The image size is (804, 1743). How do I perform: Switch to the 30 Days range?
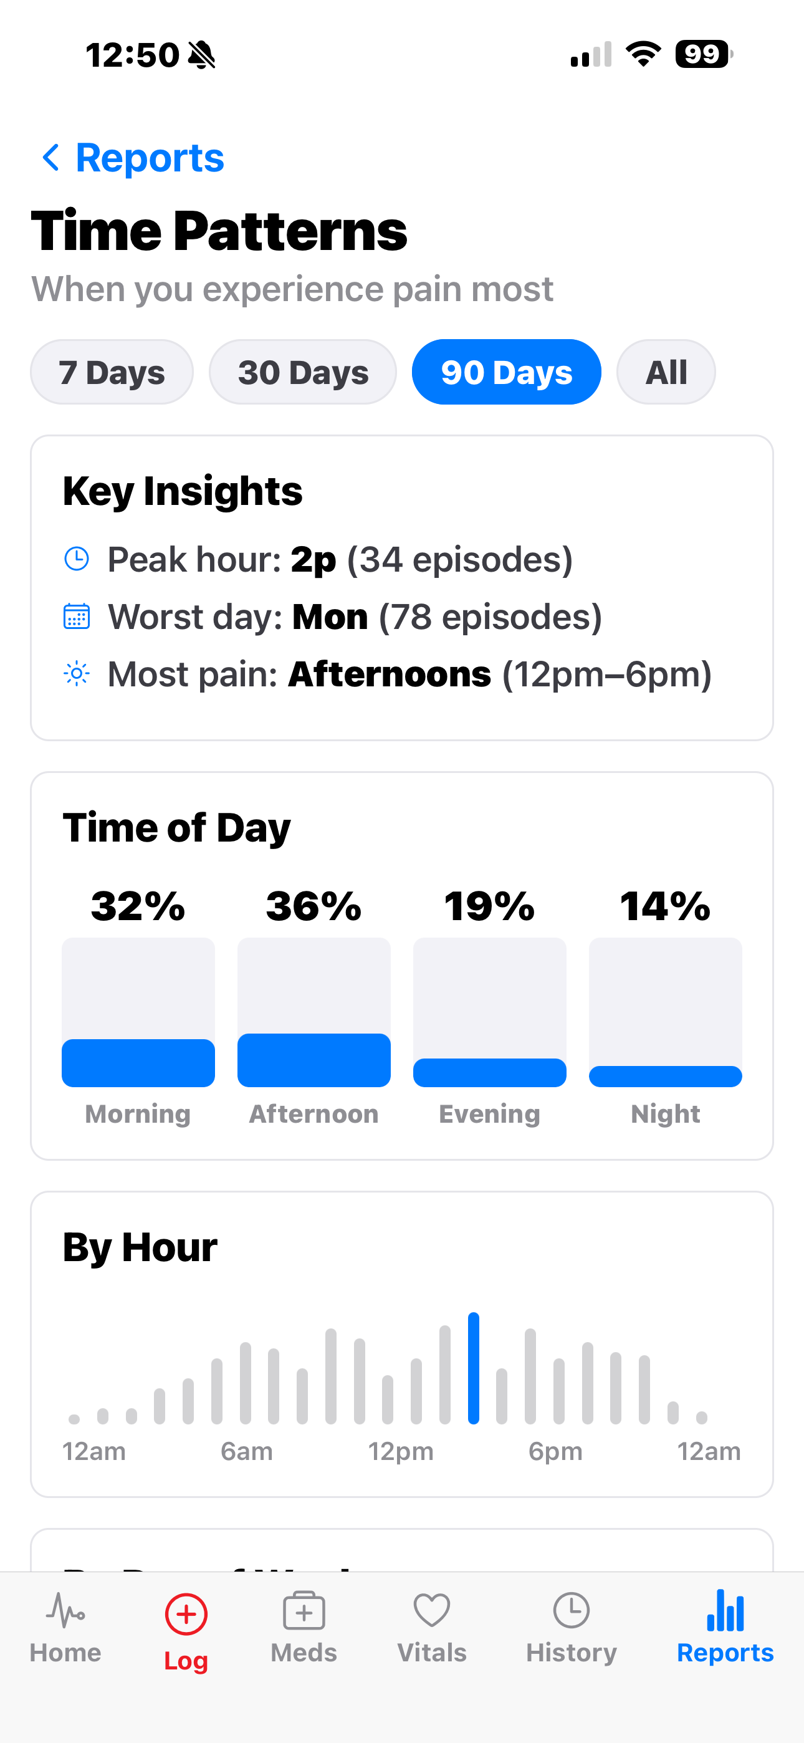click(302, 372)
